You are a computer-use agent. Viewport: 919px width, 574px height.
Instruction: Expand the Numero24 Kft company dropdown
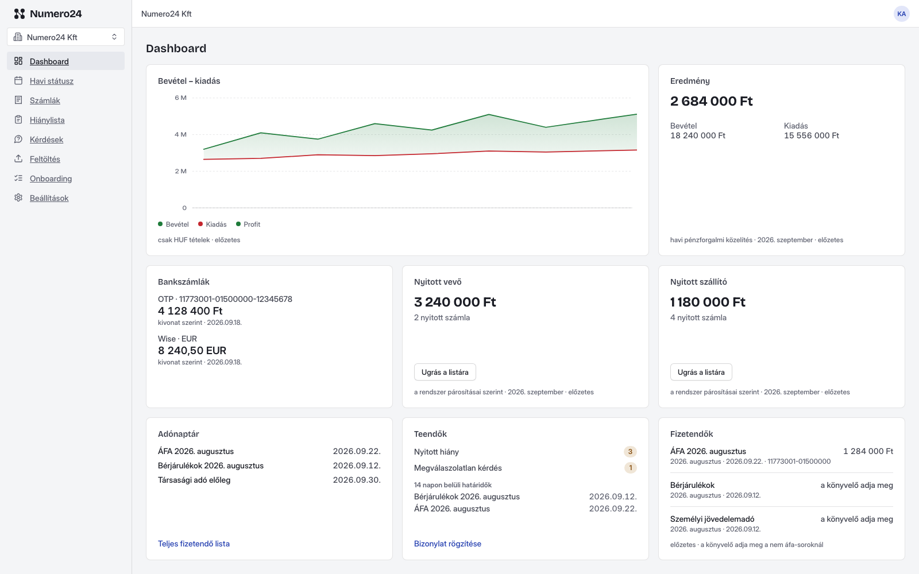tap(65, 37)
